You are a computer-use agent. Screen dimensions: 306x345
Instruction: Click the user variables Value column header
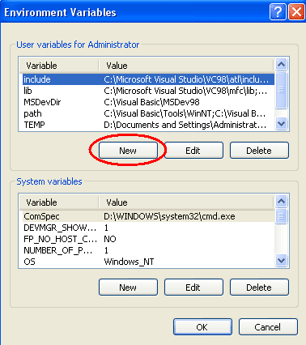[x=186, y=66]
